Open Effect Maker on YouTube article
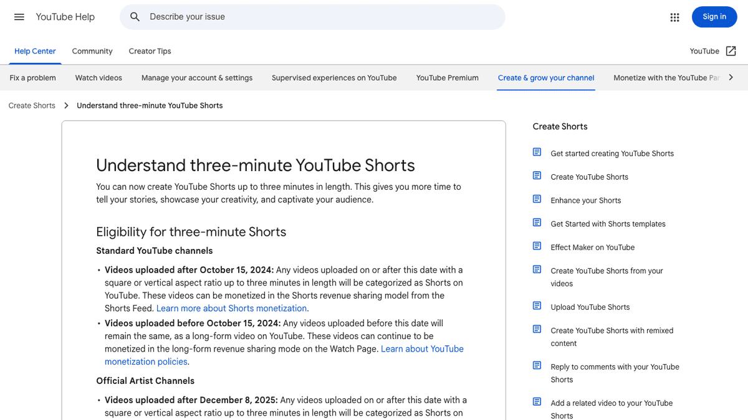The width and height of the screenshot is (748, 420). [x=592, y=248]
